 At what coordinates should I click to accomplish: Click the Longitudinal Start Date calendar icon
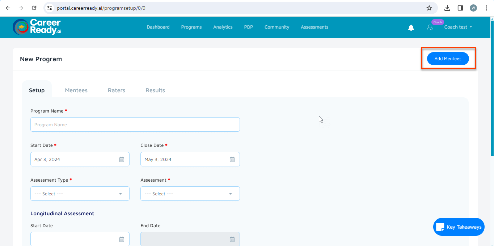tap(122, 239)
